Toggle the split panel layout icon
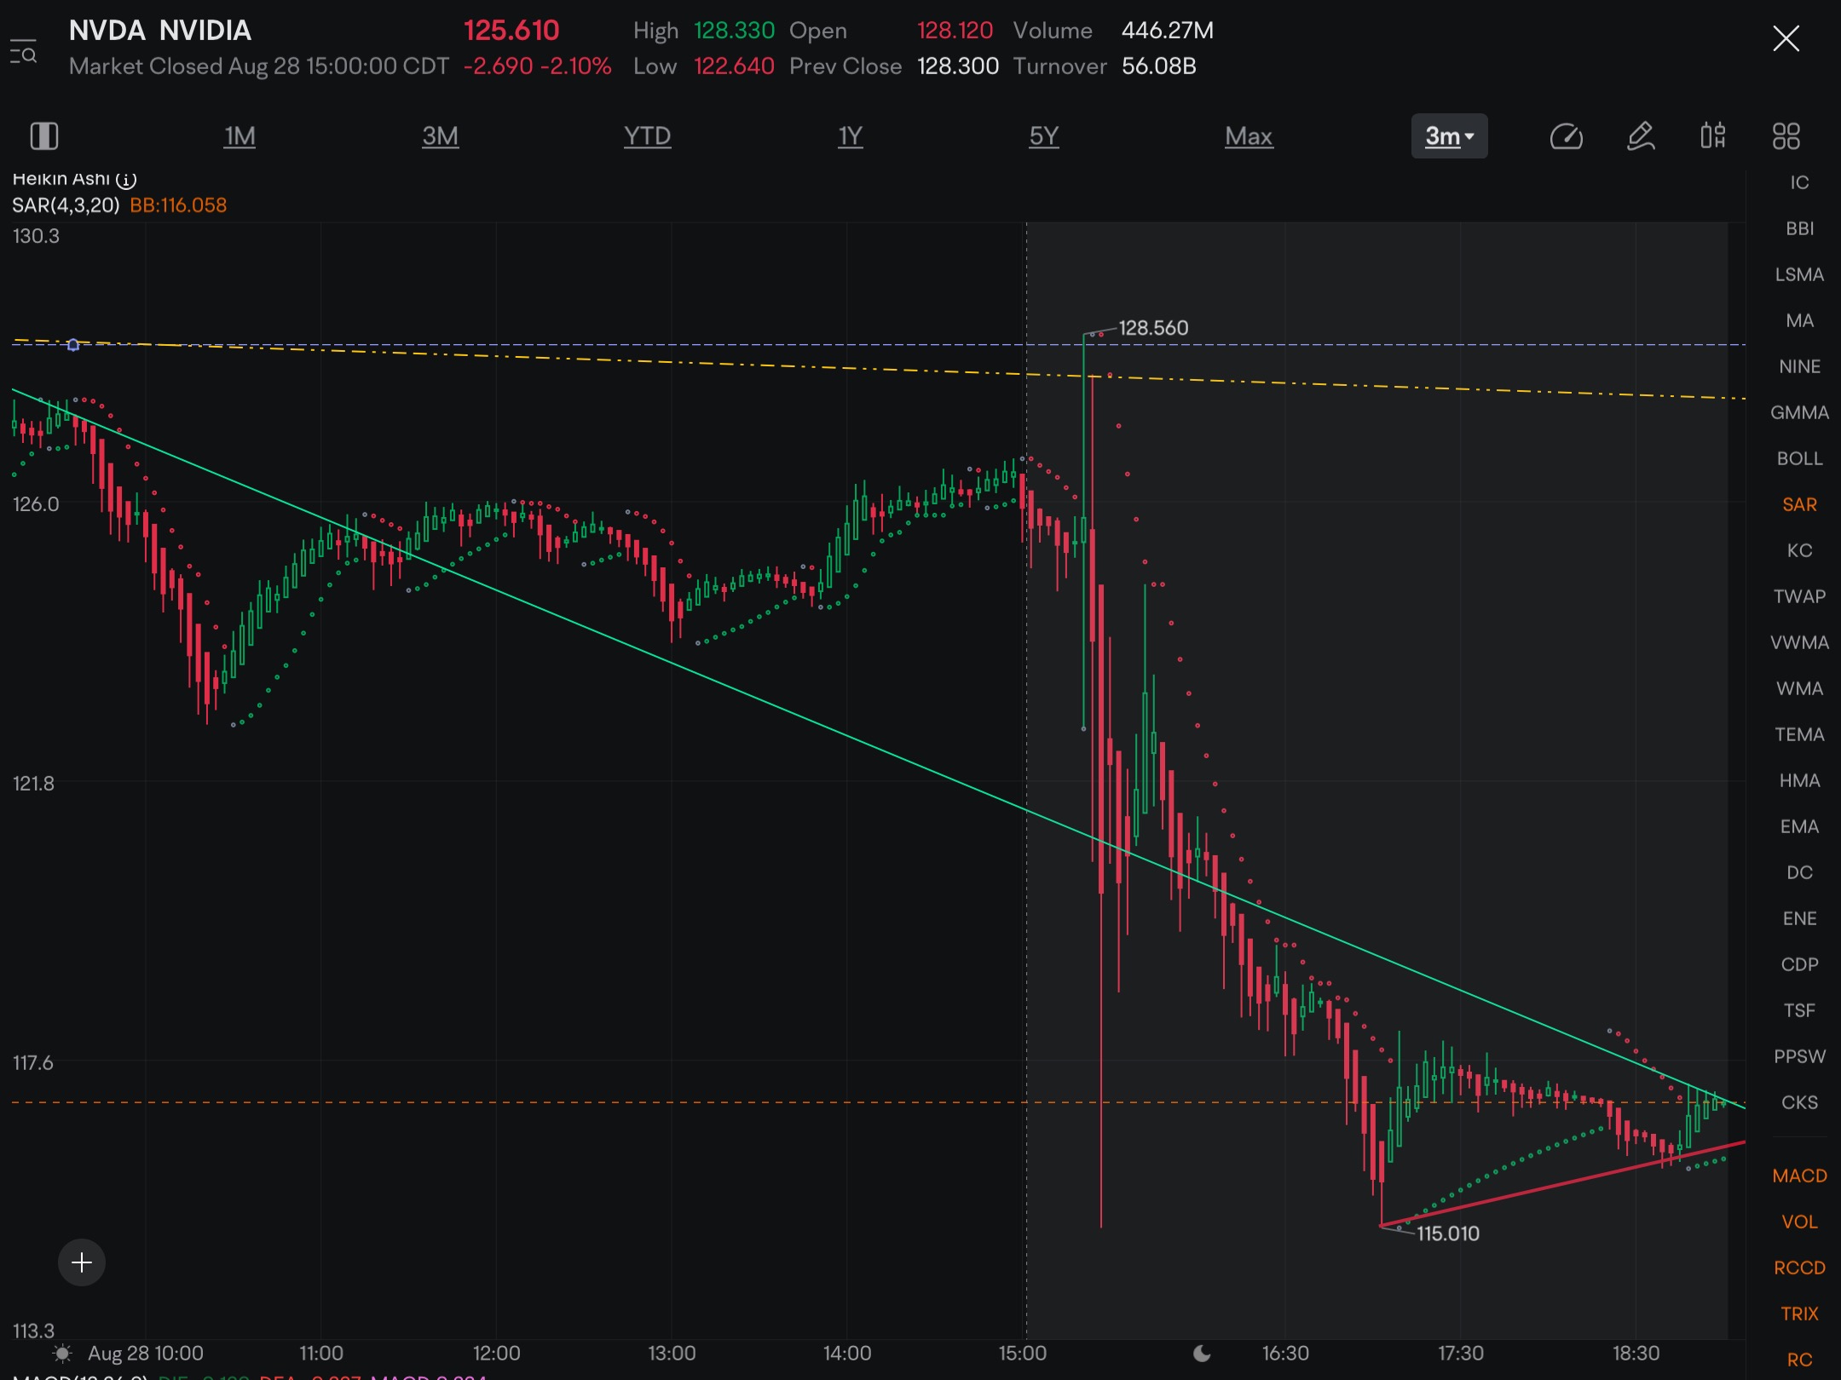 44,136
